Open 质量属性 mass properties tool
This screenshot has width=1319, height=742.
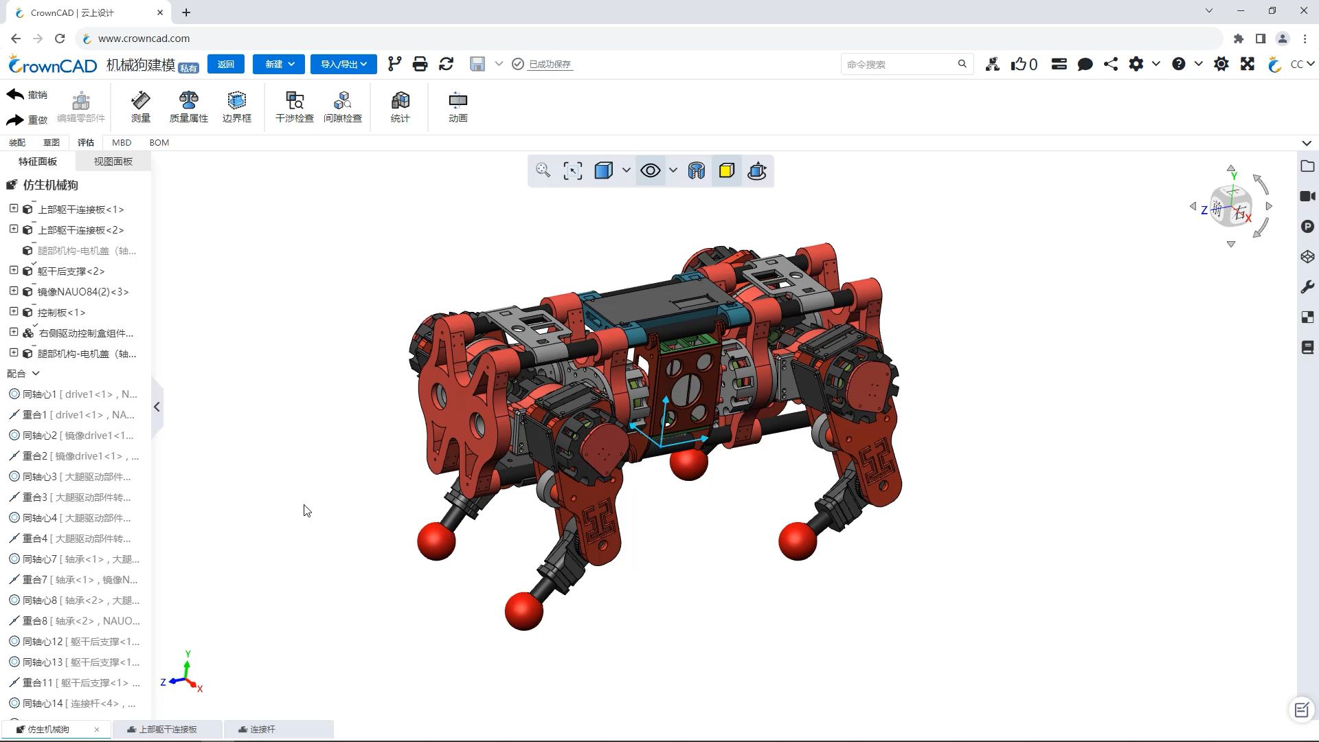click(x=188, y=106)
